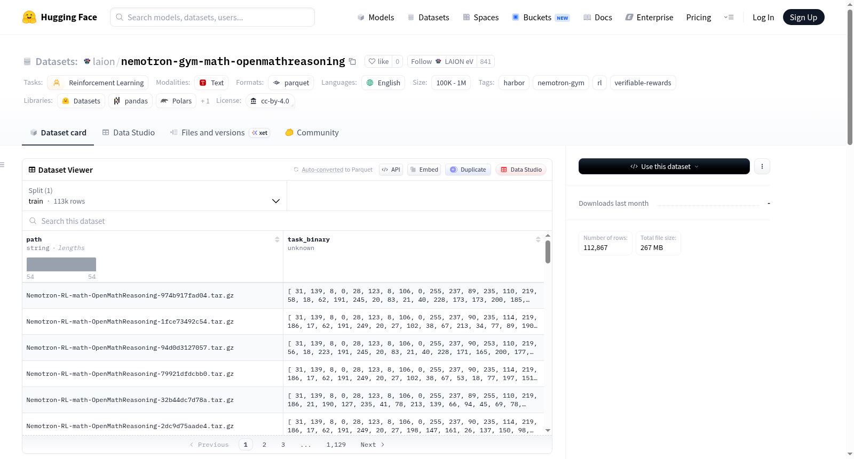
Task: Switch to the Data Studio tab
Action: tap(129, 133)
